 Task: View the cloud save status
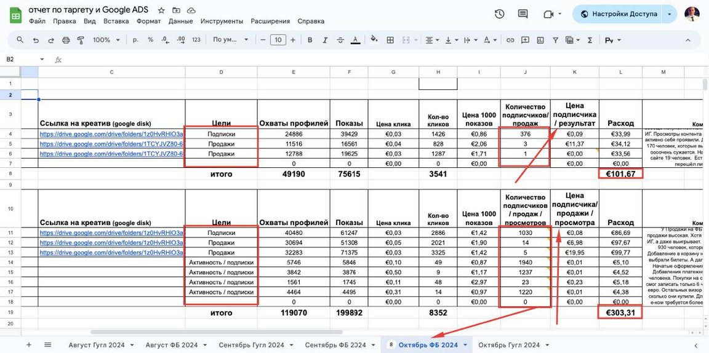(x=191, y=10)
